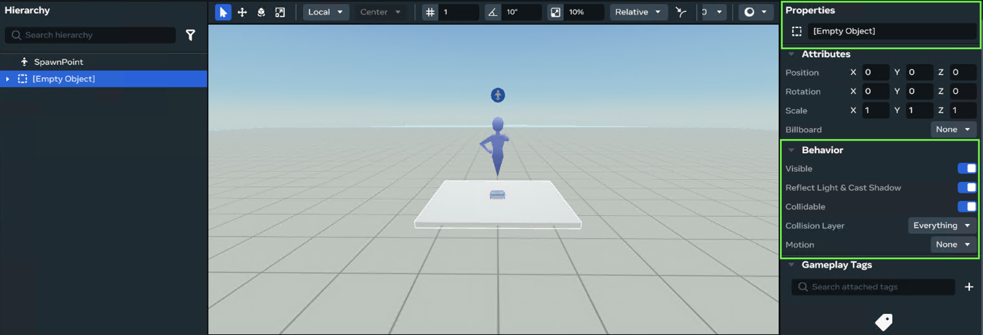Screen dimensions: 983x335
Task: Activate the Rotate tool
Action: (x=261, y=12)
